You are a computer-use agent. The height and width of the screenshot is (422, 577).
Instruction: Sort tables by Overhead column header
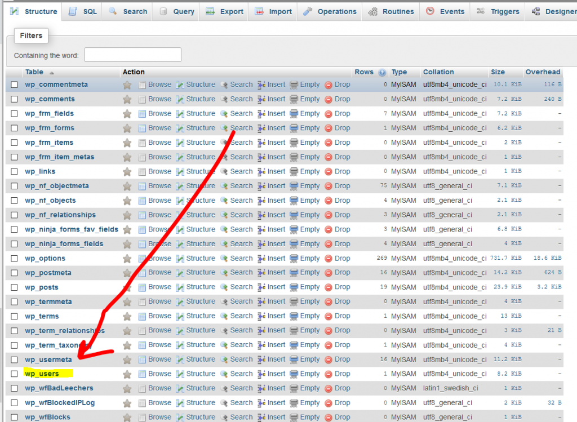[x=543, y=72]
